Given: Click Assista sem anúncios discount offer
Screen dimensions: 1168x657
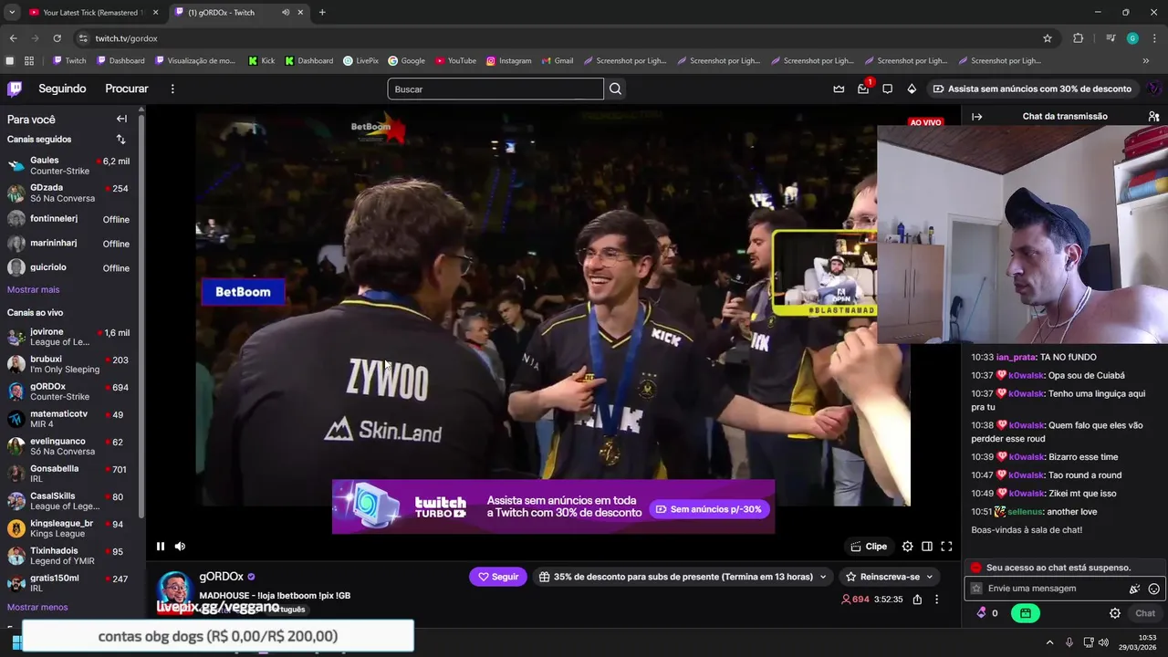Looking at the screenshot, I should [1032, 89].
